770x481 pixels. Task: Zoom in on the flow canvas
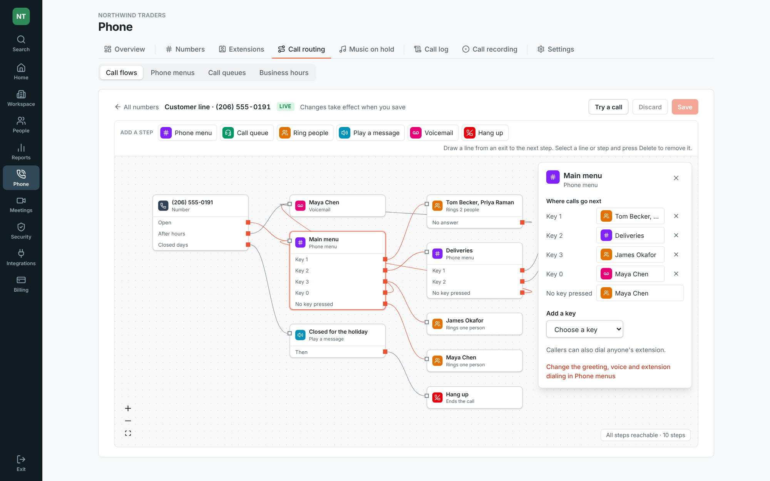click(x=128, y=408)
